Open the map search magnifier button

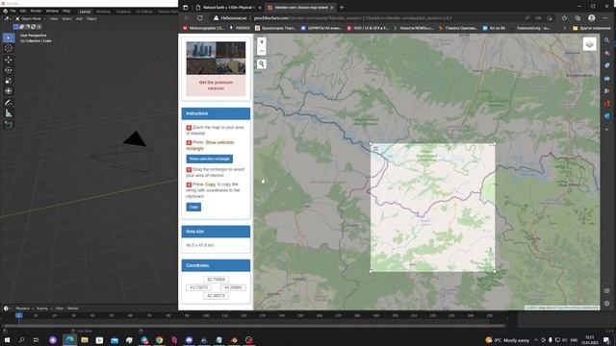262,64
